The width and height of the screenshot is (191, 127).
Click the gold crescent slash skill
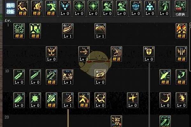(x=165, y=100)
